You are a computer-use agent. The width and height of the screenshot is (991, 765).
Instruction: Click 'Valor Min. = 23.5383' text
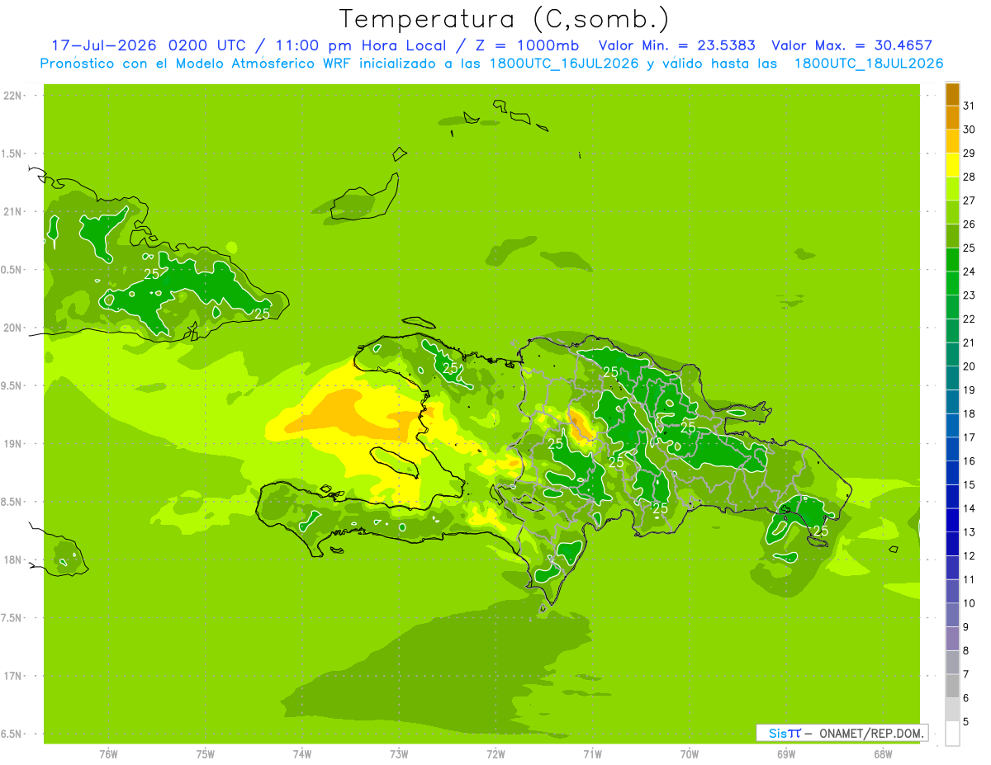point(677,45)
